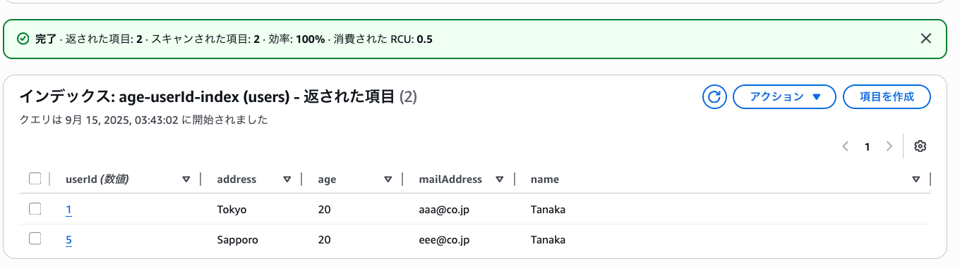
Task: Sort by the mailAddress column arrow
Action: point(500,179)
